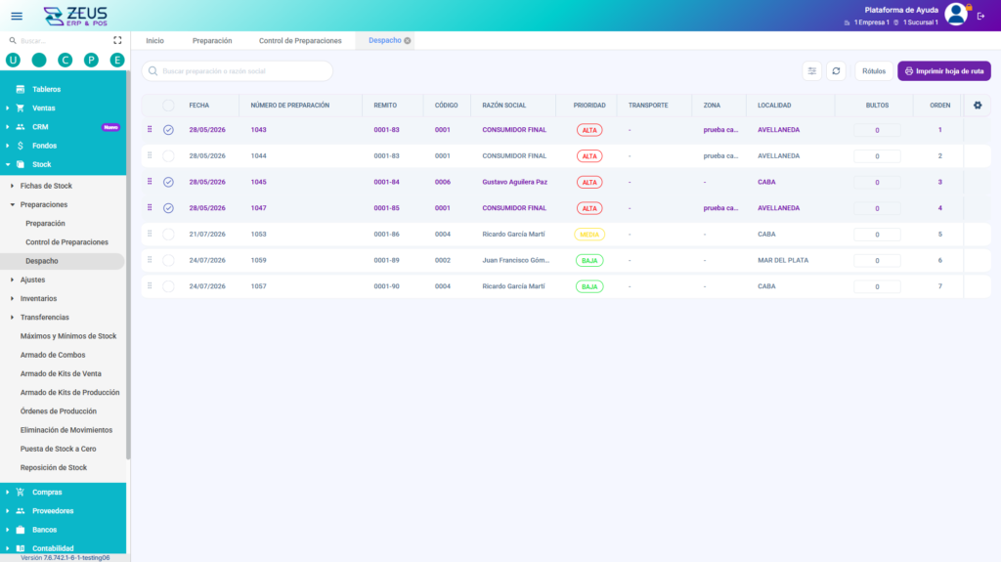Uncheck the row 1043 checkbox

coord(168,130)
